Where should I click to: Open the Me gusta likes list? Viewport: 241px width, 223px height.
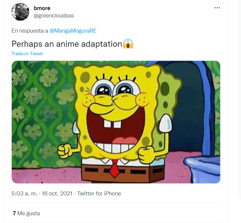point(29,213)
